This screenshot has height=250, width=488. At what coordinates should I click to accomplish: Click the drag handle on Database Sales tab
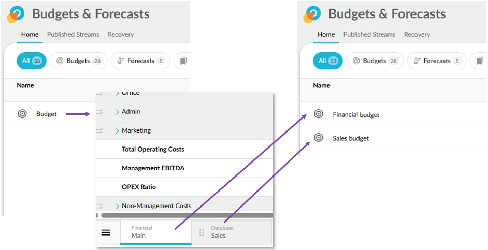click(x=202, y=232)
